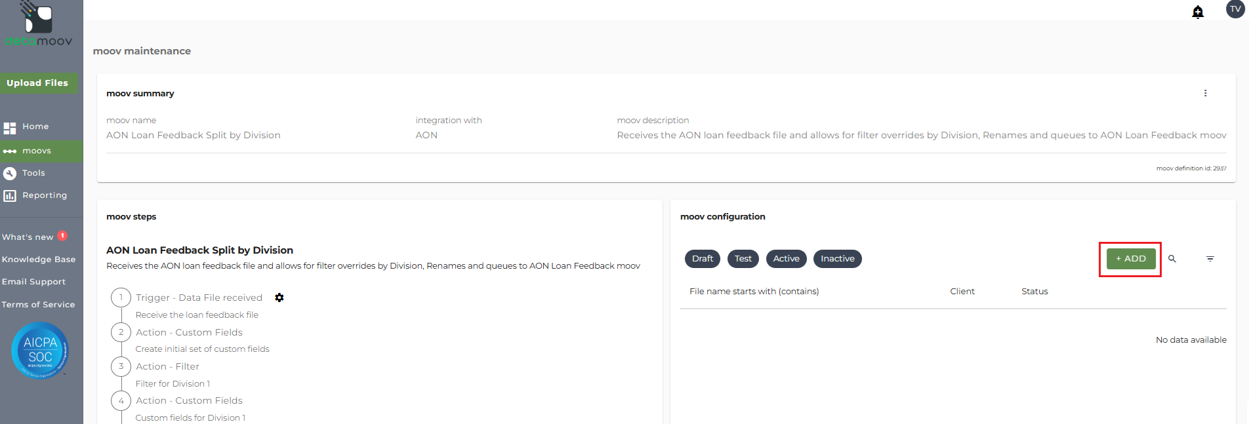Open Tools in sidebar

pos(33,173)
